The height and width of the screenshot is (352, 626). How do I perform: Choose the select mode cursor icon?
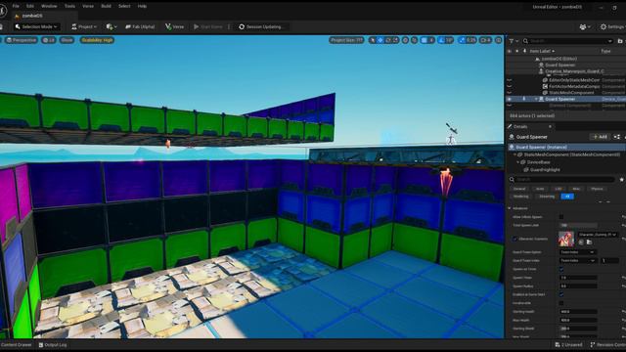coord(373,40)
